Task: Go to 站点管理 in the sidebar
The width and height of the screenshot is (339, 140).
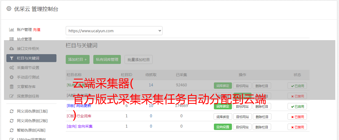Action: (x=24, y=39)
